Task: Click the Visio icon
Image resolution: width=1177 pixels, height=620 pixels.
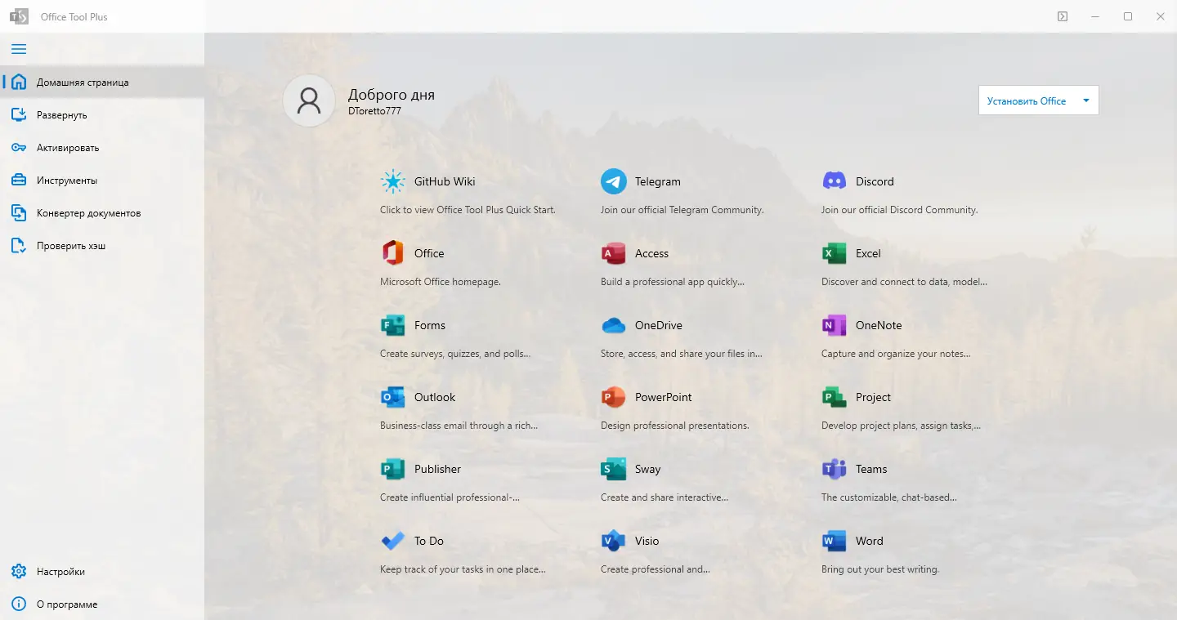Action: coord(614,541)
